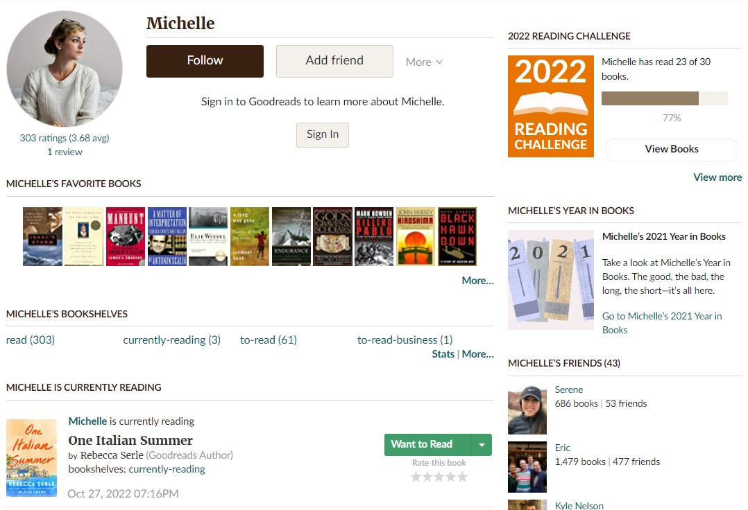Screen dimensions: 748x510
Task: Click the Follow button
Action: tap(205, 61)
